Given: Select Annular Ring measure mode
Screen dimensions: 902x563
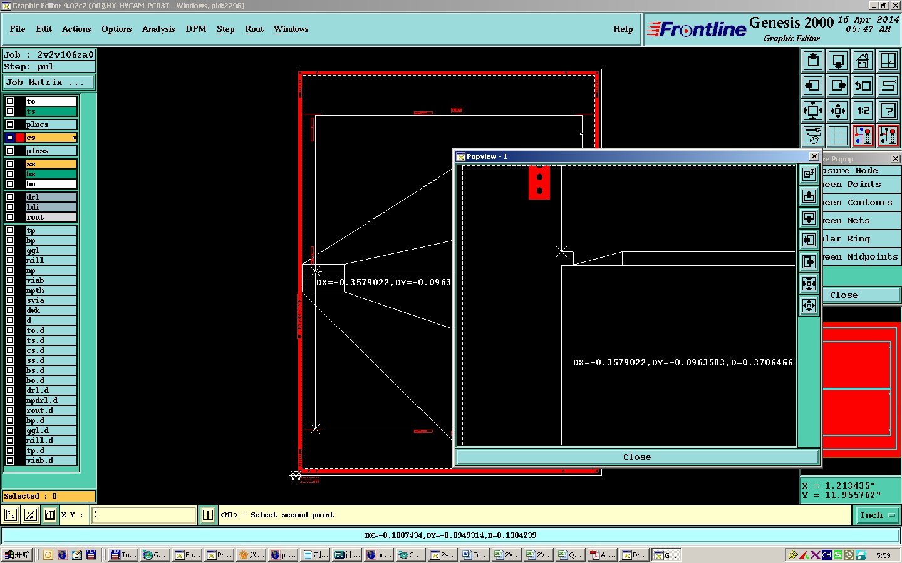Looking at the screenshot, I should [861, 239].
